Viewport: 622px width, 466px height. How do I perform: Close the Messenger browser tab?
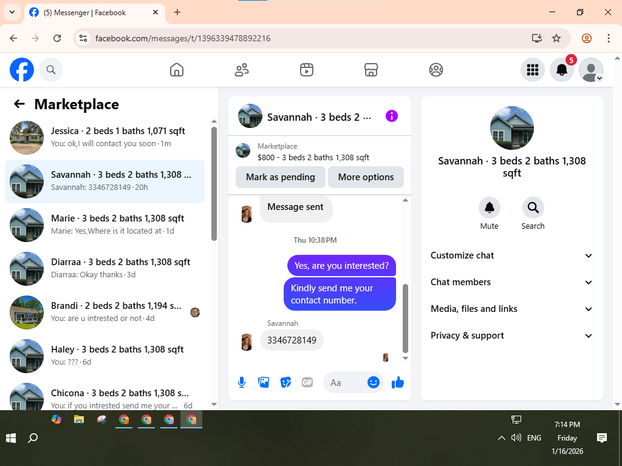tap(155, 12)
